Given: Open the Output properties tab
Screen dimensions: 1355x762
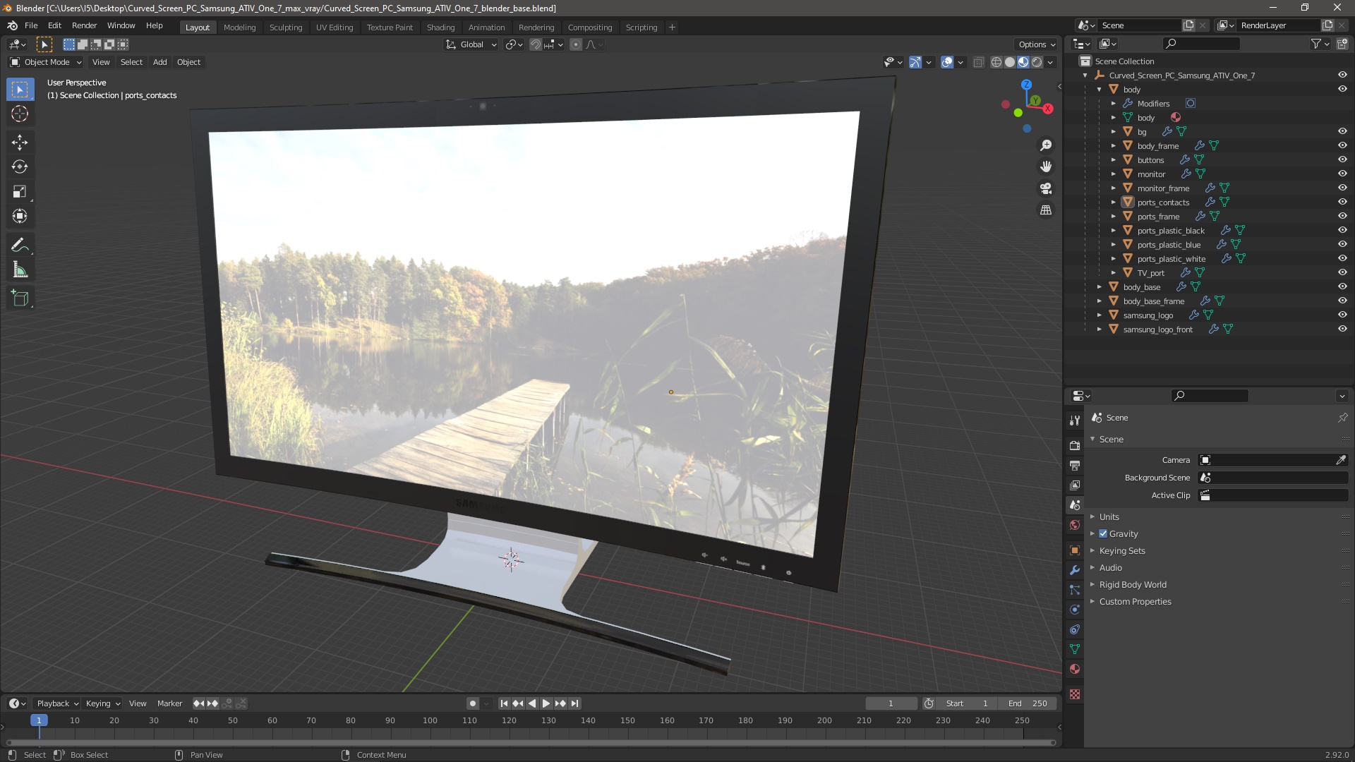Looking at the screenshot, I should pos(1075,466).
